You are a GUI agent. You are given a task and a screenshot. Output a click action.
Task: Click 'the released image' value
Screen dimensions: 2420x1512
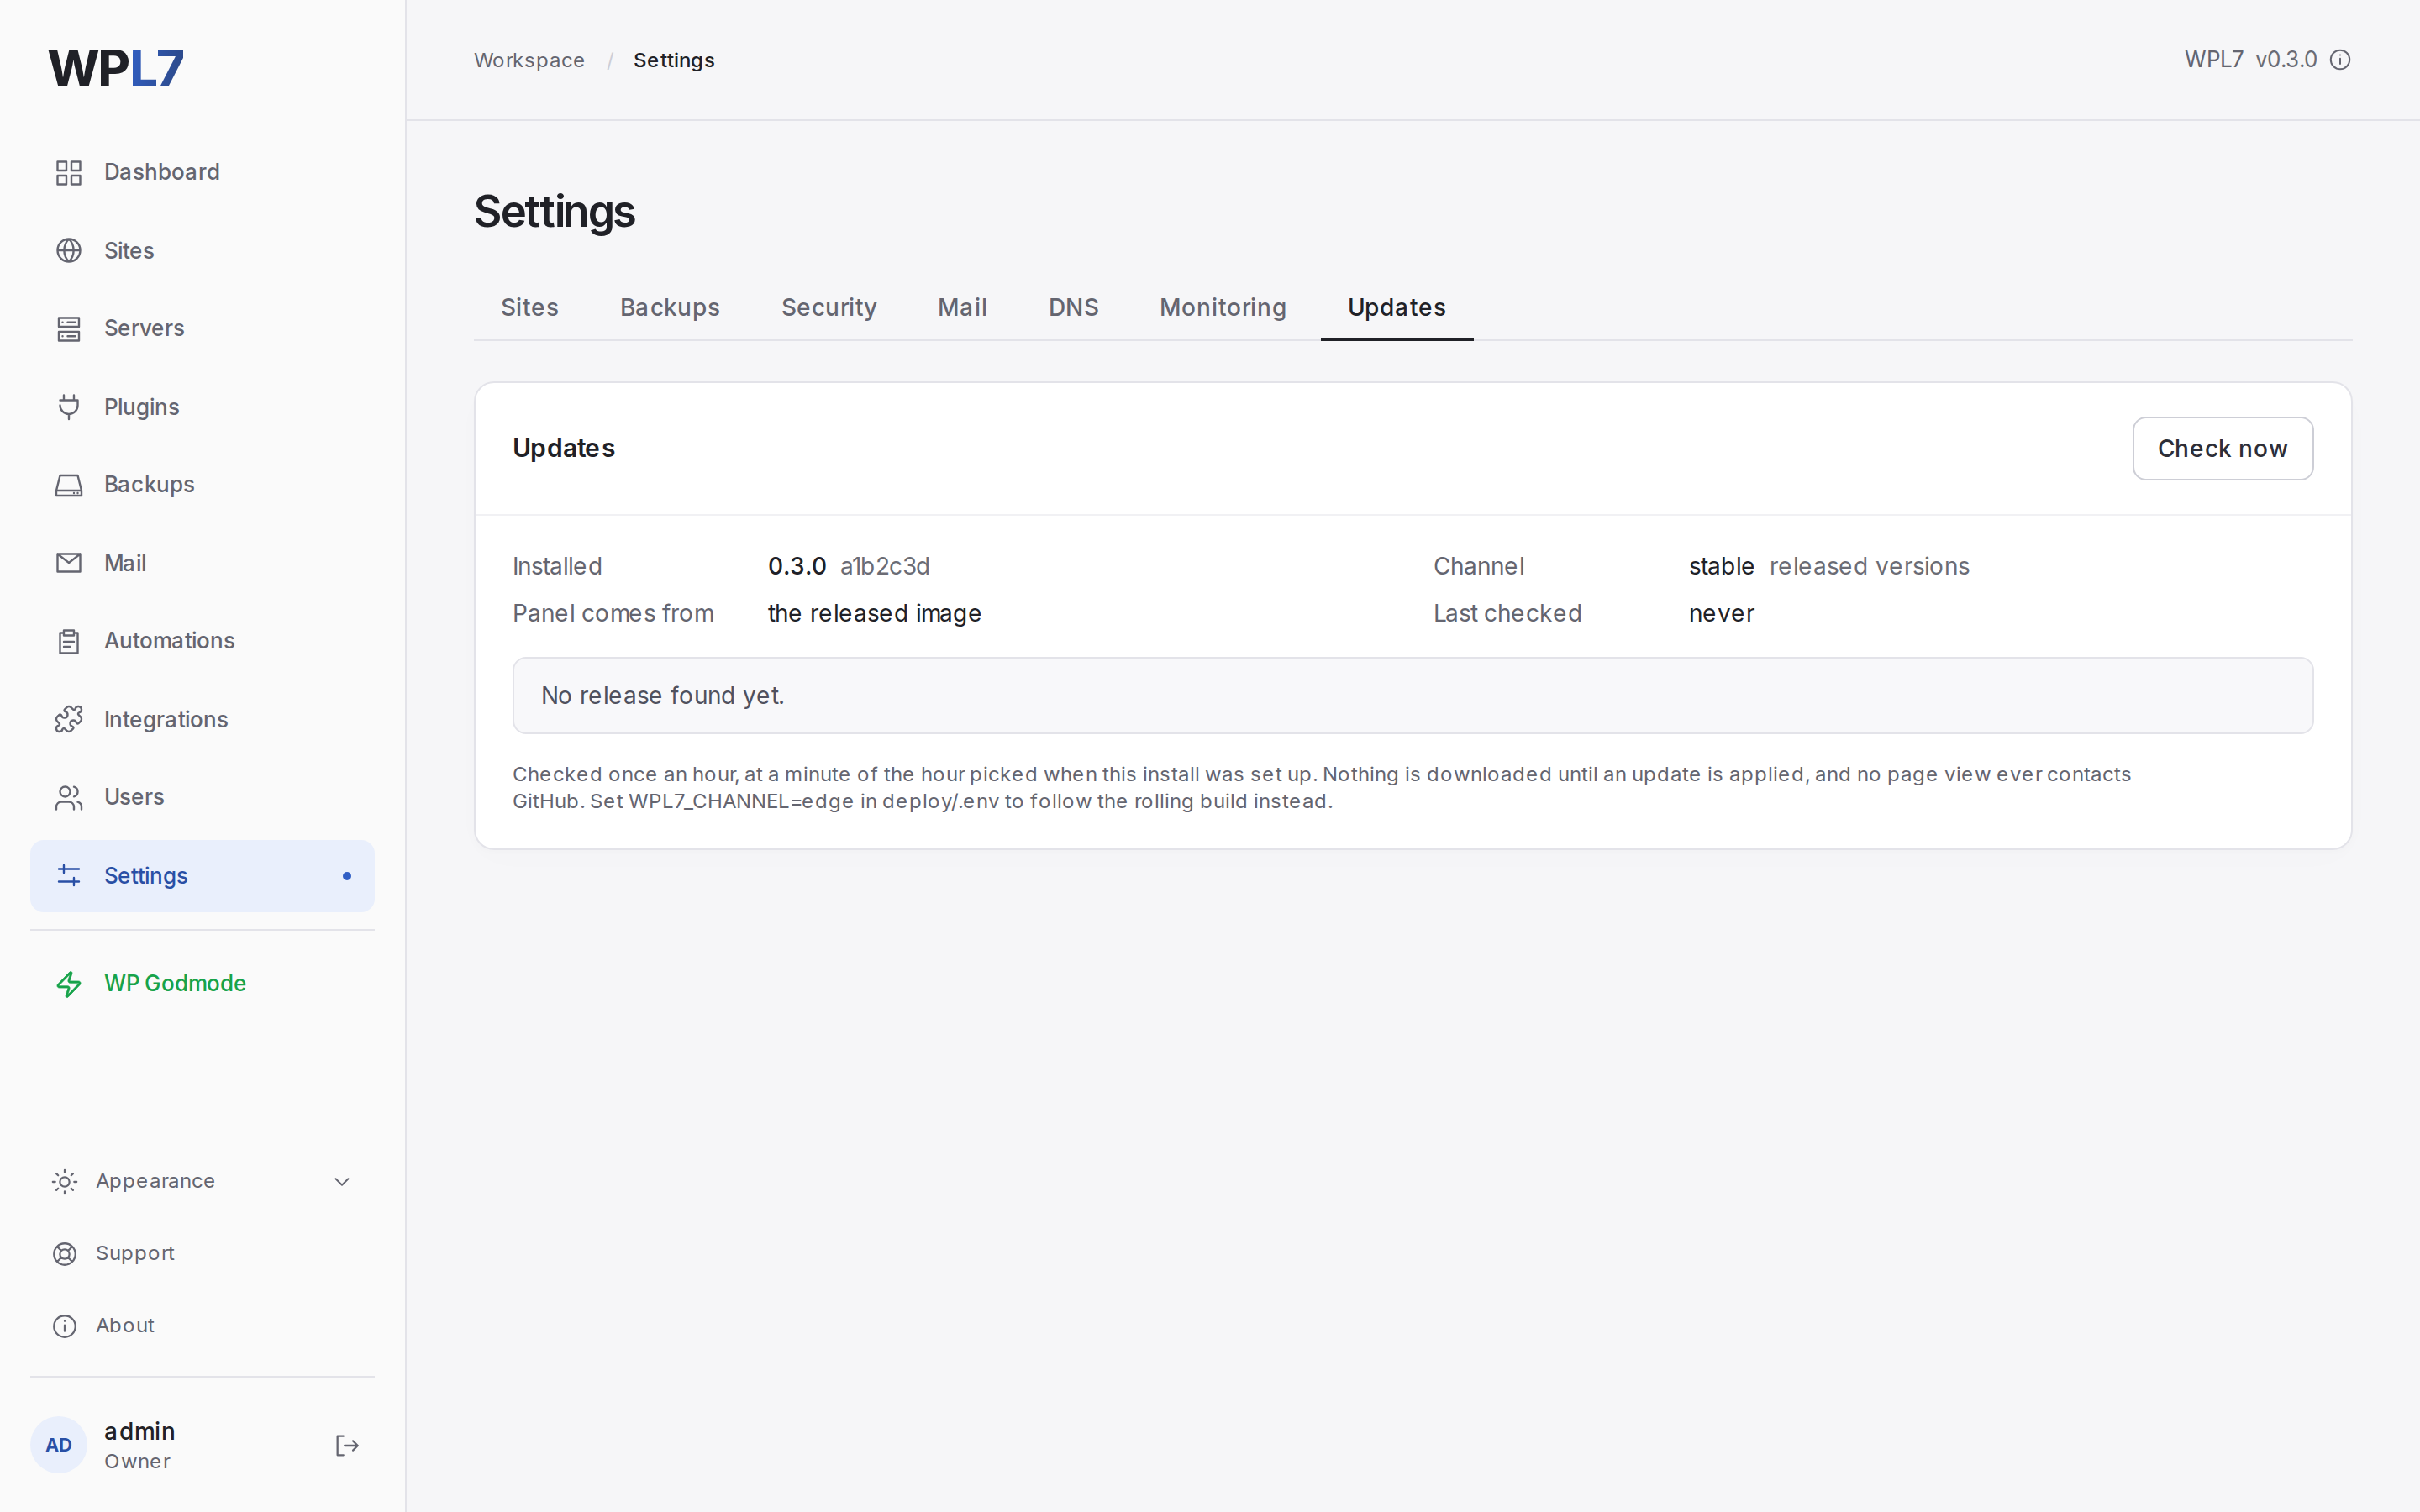(x=874, y=613)
